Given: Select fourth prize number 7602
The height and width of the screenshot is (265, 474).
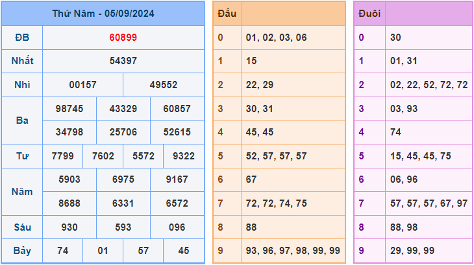Looking at the screenshot, I should 103,156.
